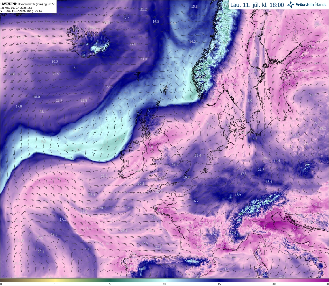Select the 5 tick on the color bar

[110, 284]
